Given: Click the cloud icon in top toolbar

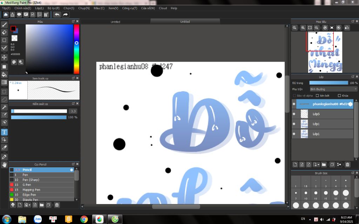Looking at the screenshot, I should [x=6, y=15].
